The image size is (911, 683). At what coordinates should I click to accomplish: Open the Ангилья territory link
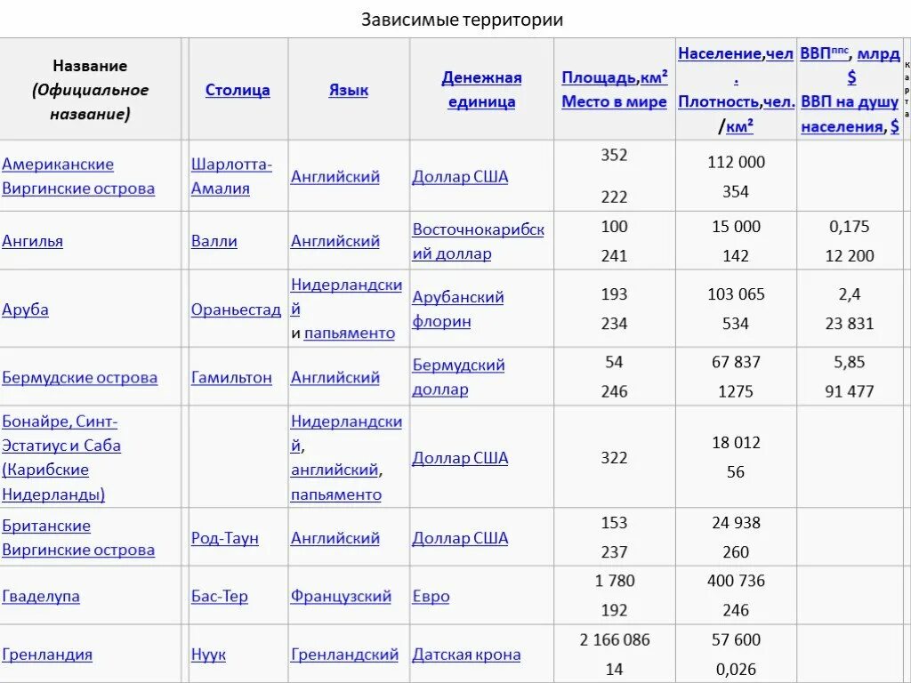click(x=32, y=240)
